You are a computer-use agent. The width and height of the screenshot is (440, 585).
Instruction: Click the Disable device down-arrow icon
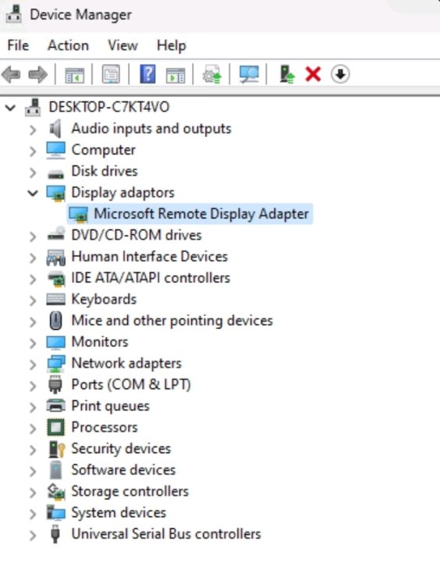(340, 74)
